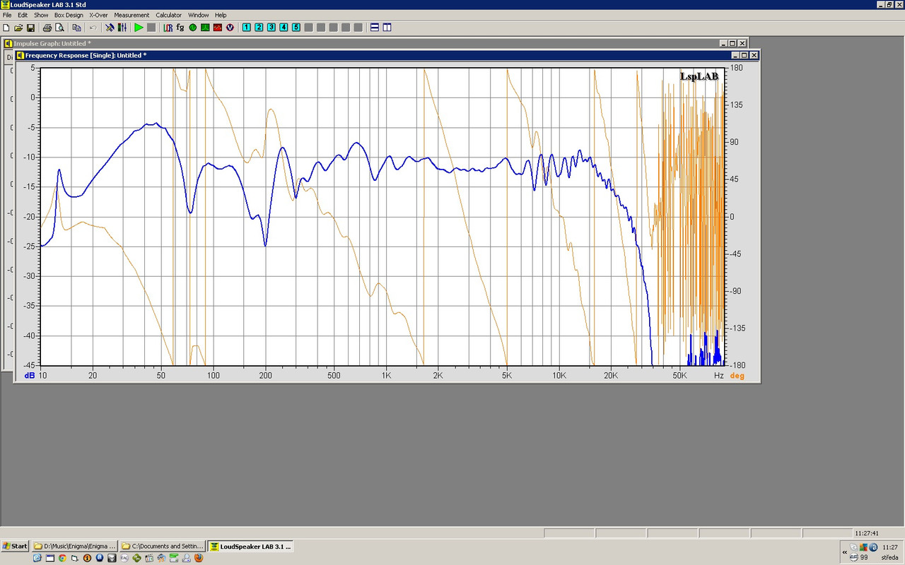
Task: Switch to C:\Documents and Settings taskbar window
Action: [x=163, y=546]
